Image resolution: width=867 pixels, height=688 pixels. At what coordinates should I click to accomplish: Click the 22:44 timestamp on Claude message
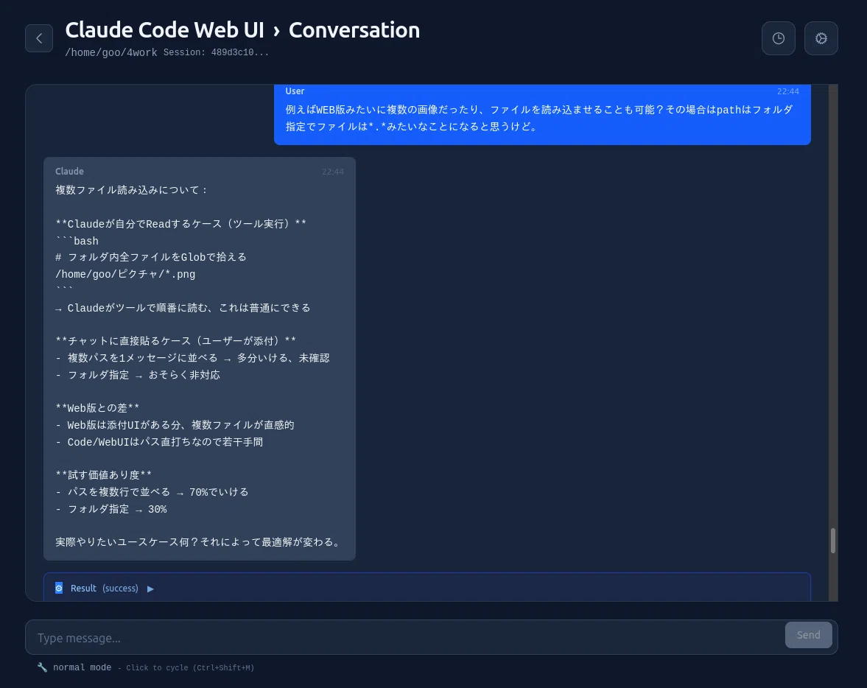[333, 172]
